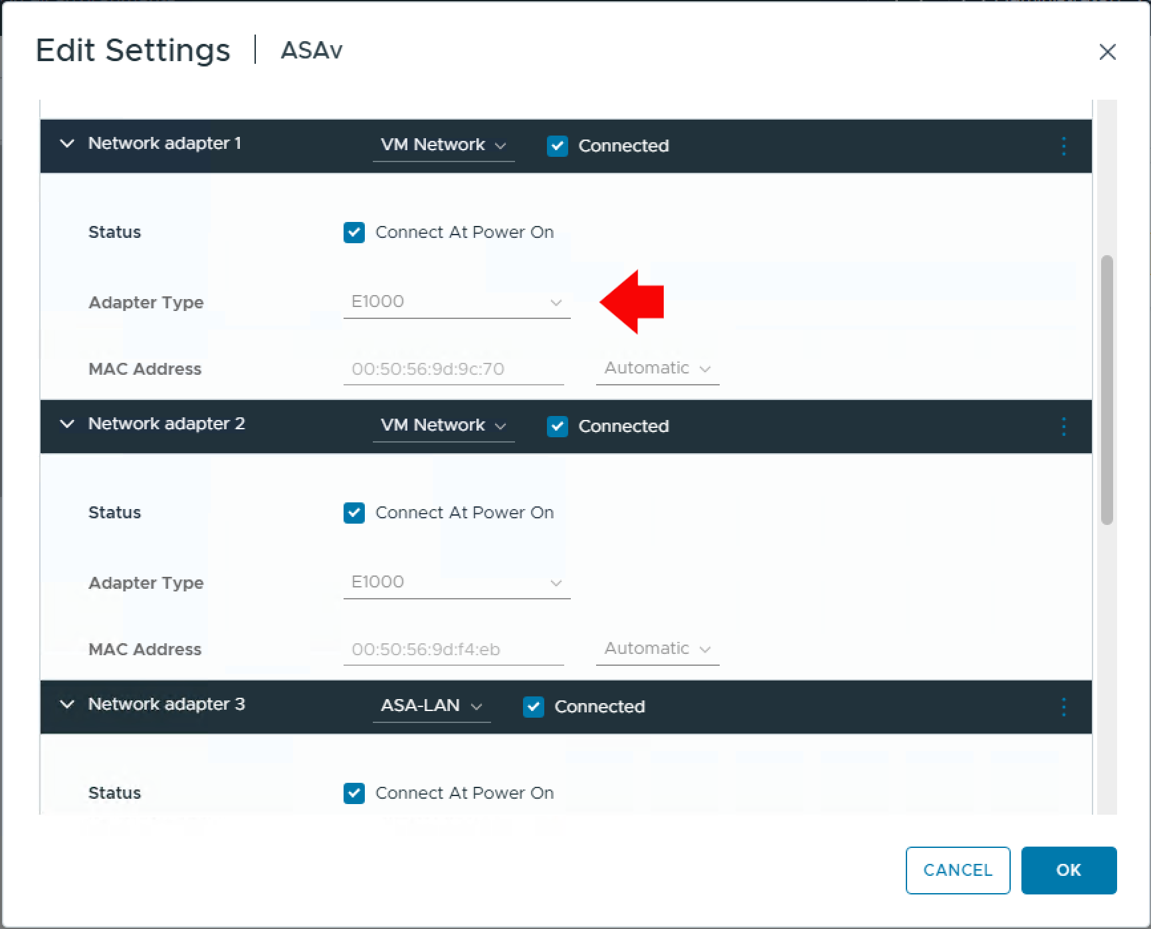
Task: Click the Network adapter 2 title text
Action: point(167,424)
